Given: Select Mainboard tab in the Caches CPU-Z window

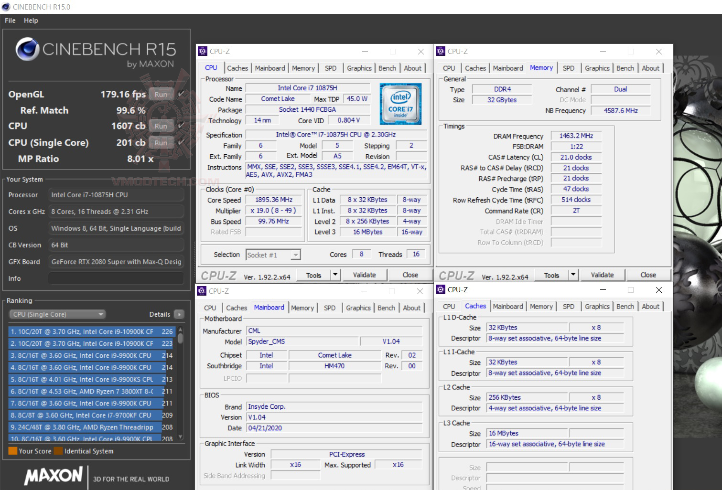Looking at the screenshot, I should click(x=508, y=307).
